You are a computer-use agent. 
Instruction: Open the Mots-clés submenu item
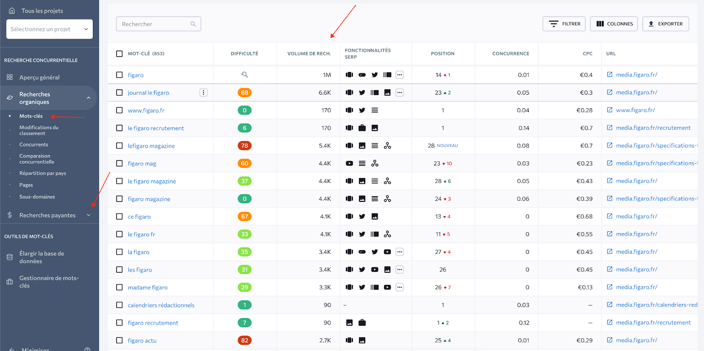(x=31, y=116)
